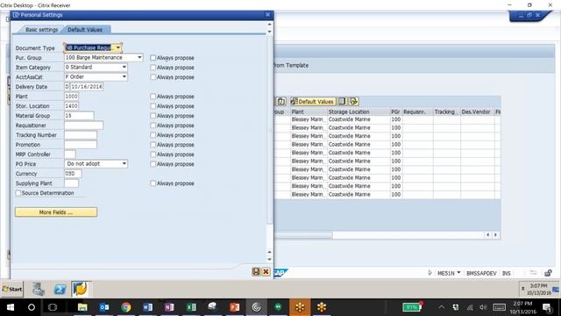The height and width of the screenshot is (316, 561).
Task: Click the toolbar icon left of Default Values
Action: tap(281, 102)
